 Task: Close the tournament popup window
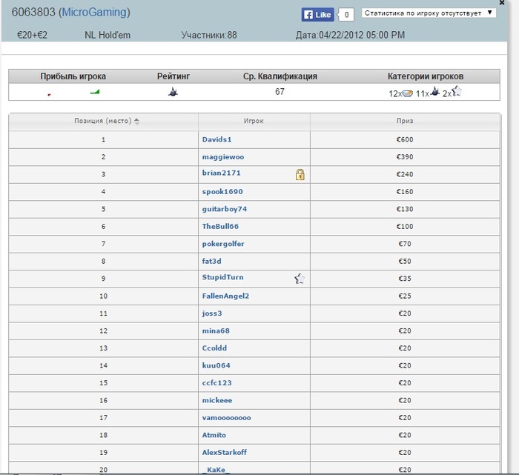502,3
